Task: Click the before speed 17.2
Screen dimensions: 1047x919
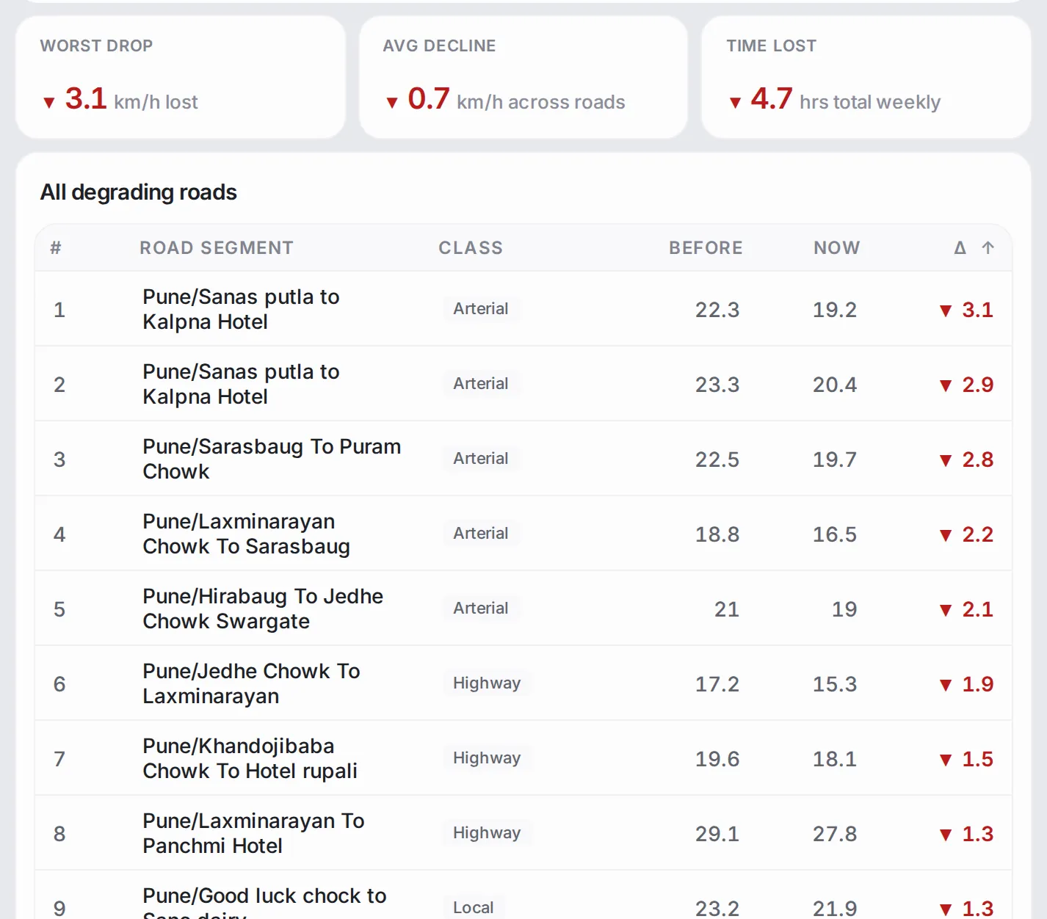Action: coord(717,684)
